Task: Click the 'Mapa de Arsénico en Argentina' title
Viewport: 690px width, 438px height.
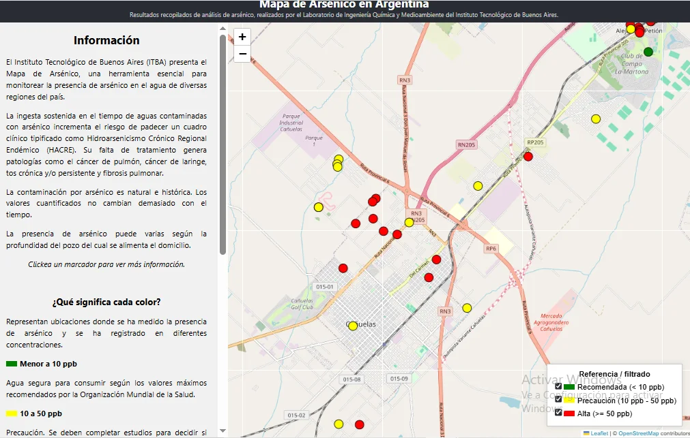Action: coord(344,4)
